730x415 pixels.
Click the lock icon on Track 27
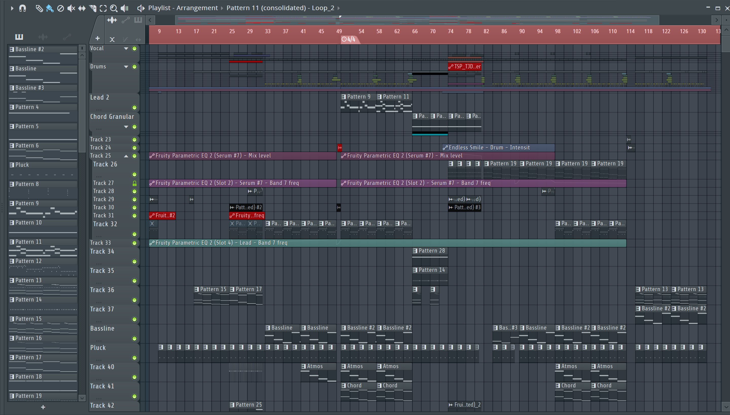[x=134, y=183]
